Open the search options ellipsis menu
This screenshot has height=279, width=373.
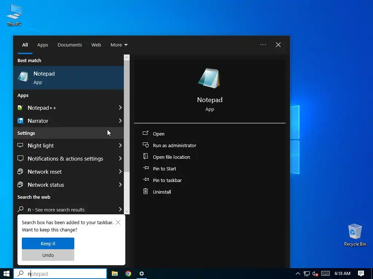[x=263, y=45]
